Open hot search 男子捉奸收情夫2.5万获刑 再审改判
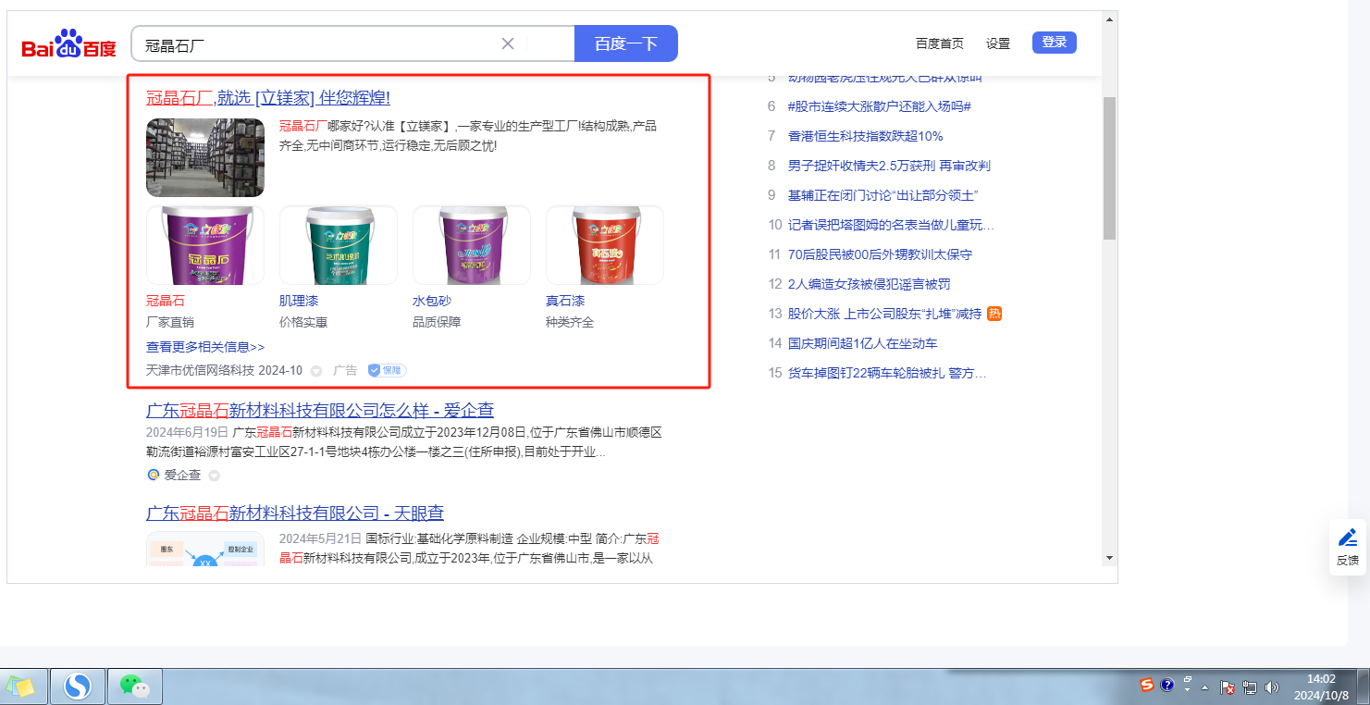This screenshot has height=705, width=1370. 889,166
